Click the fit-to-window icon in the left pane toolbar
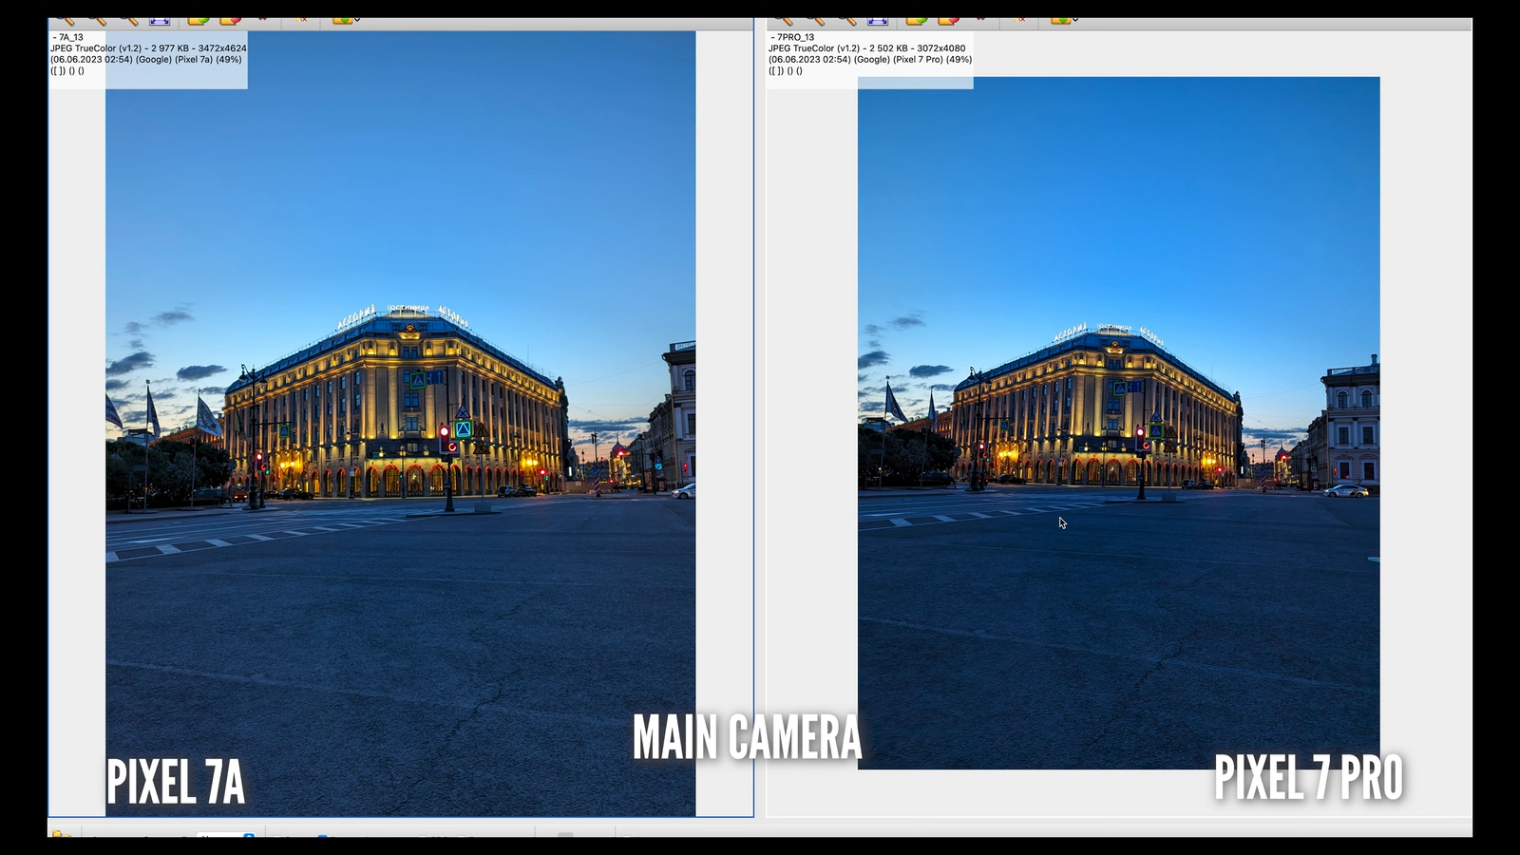The width and height of the screenshot is (1520, 855). pos(159,20)
